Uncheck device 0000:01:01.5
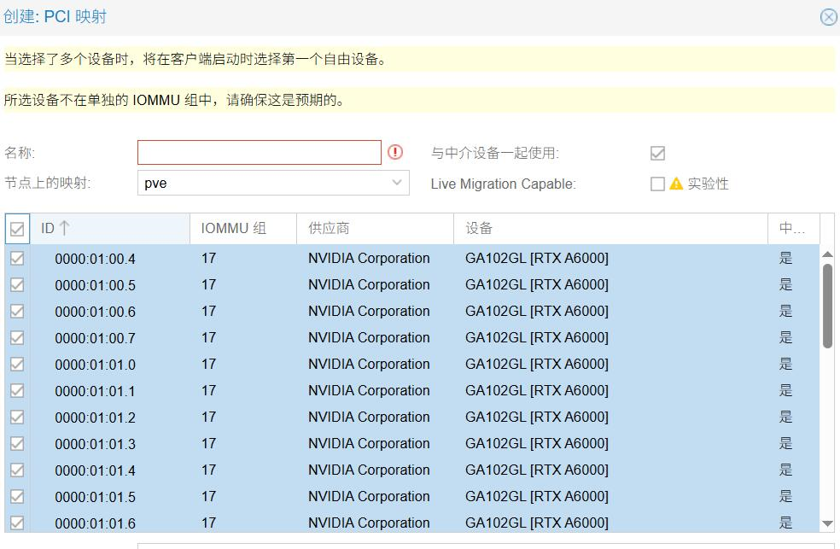 pyautogui.click(x=17, y=497)
